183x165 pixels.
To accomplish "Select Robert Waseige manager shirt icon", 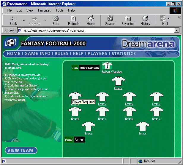I will tap(106, 66).
